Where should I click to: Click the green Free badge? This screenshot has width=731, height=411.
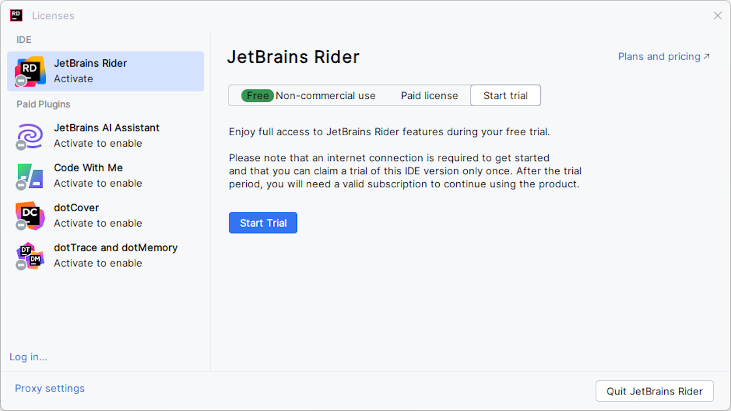(257, 95)
